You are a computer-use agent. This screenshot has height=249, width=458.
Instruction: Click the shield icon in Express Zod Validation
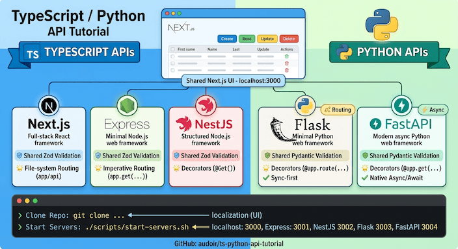point(98,156)
